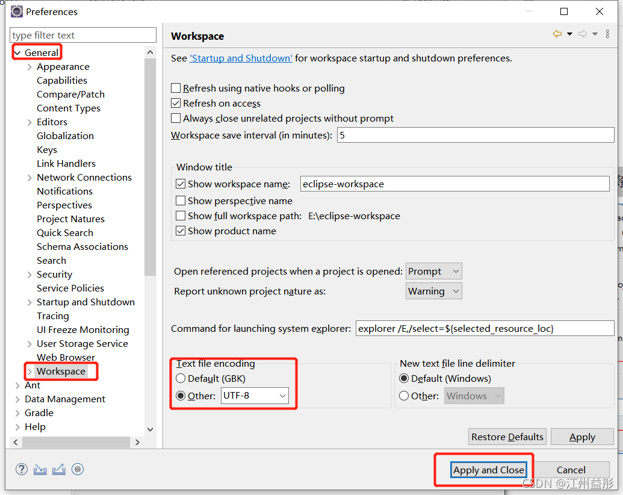Click the tree vertical scrollbar thumb
623x495 pixels.
tap(150, 167)
